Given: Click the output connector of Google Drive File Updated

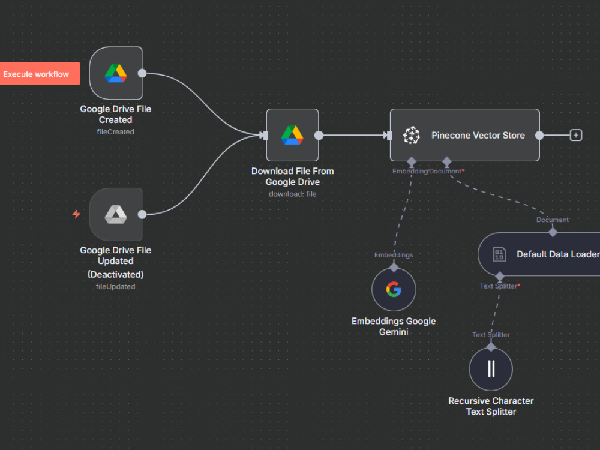Looking at the screenshot, I should 142,214.
